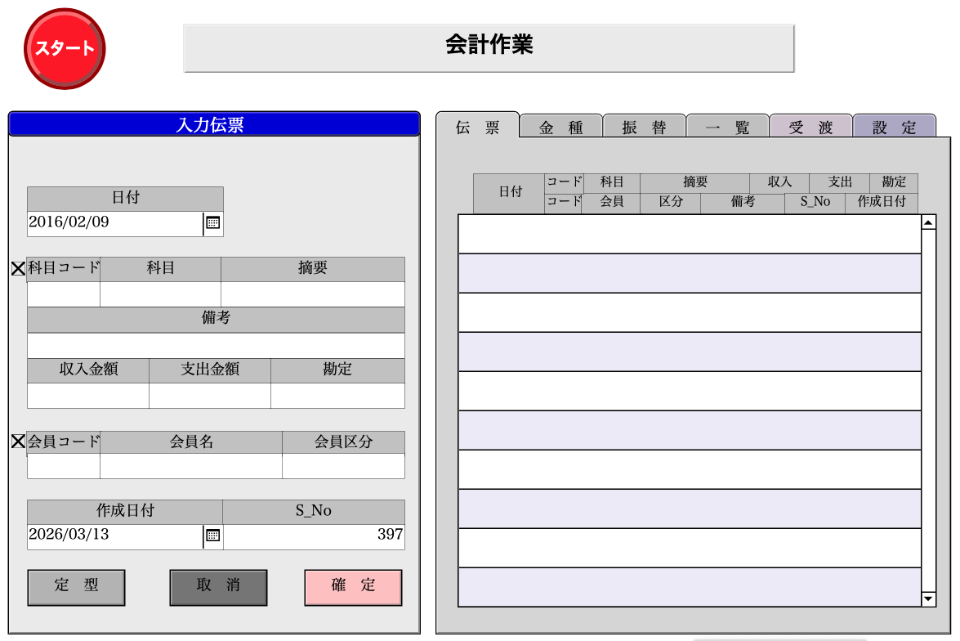The width and height of the screenshot is (960, 641).
Task: Click the X mark beside 科目コード
Action: (18, 268)
